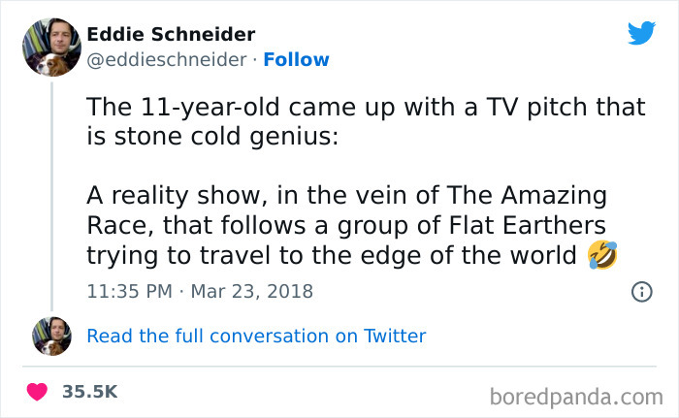The image size is (679, 418).
Task: Click the vertical thread line below the avatar
Action: tap(51, 194)
